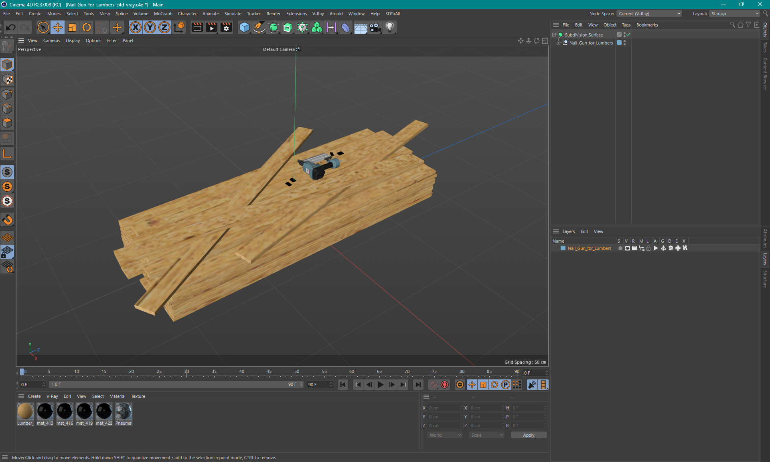Add a Floor environment object
The height and width of the screenshot is (462, 770).
click(x=361, y=27)
